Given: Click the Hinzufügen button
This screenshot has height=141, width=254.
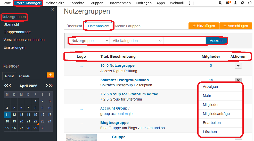Looking at the screenshot, I should tap(204, 26).
